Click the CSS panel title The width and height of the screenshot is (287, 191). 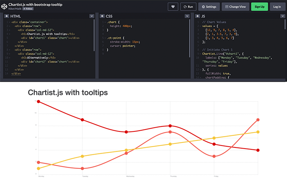click(109, 16)
